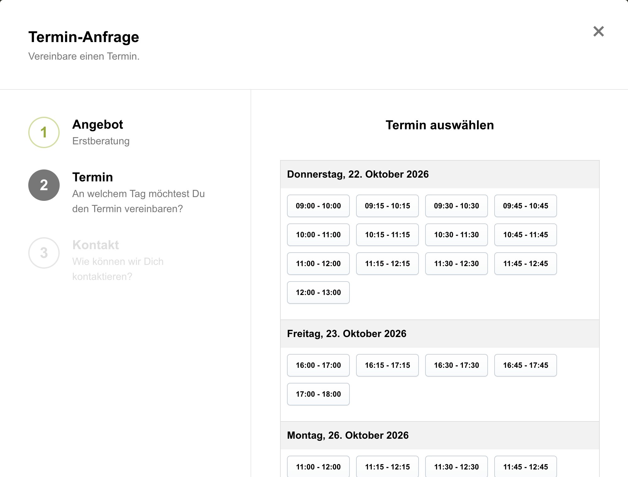Pick Friday slot 16:15 - 17:15
The image size is (628, 477).
pyautogui.click(x=387, y=365)
